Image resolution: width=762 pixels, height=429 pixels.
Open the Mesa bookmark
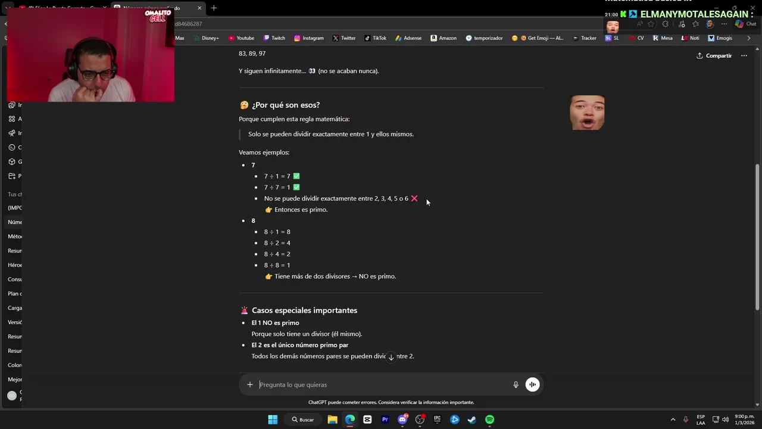point(663,38)
